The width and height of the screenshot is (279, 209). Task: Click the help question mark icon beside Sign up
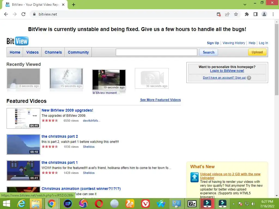(249, 78)
